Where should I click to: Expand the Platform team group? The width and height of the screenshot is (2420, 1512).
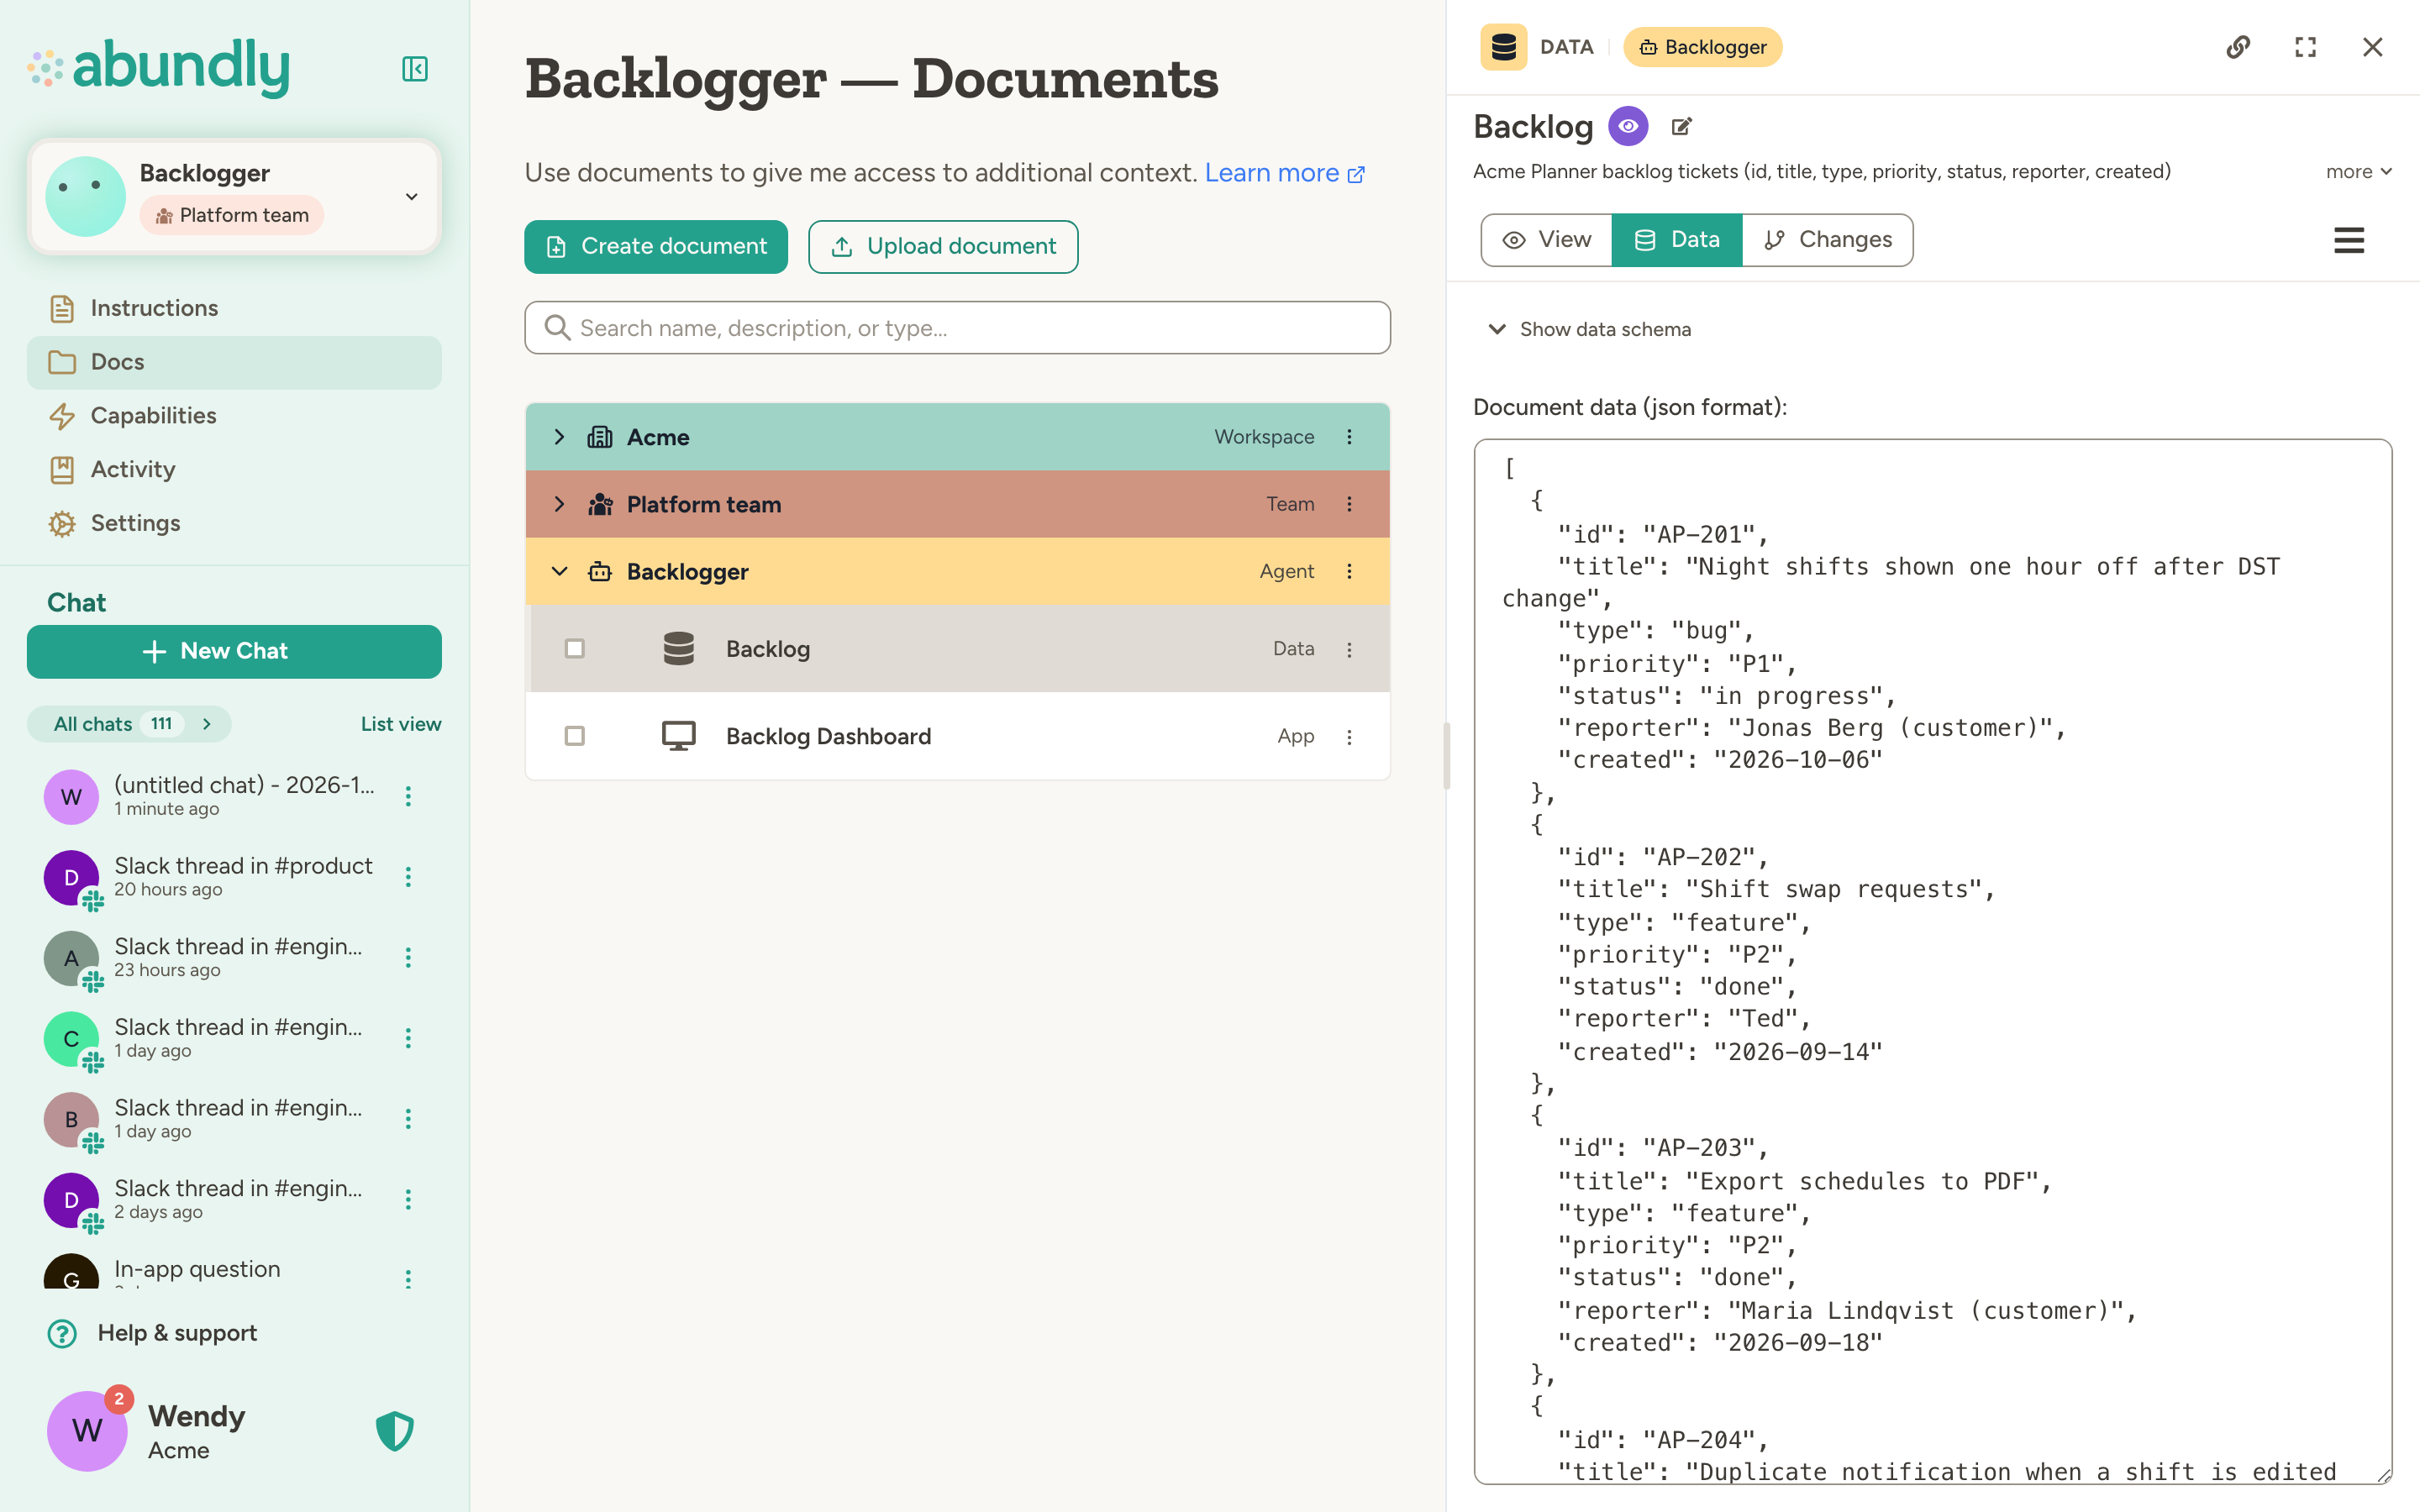pyautogui.click(x=559, y=504)
